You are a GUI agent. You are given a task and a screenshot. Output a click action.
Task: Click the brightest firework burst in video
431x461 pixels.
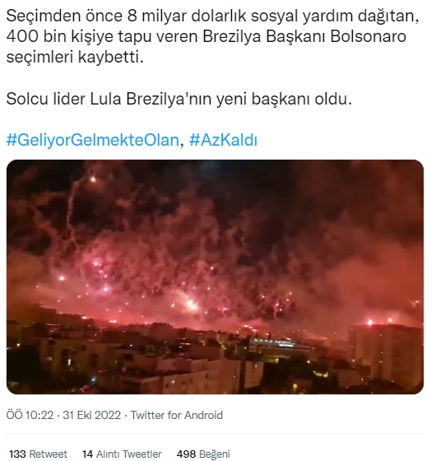(190, 304)
